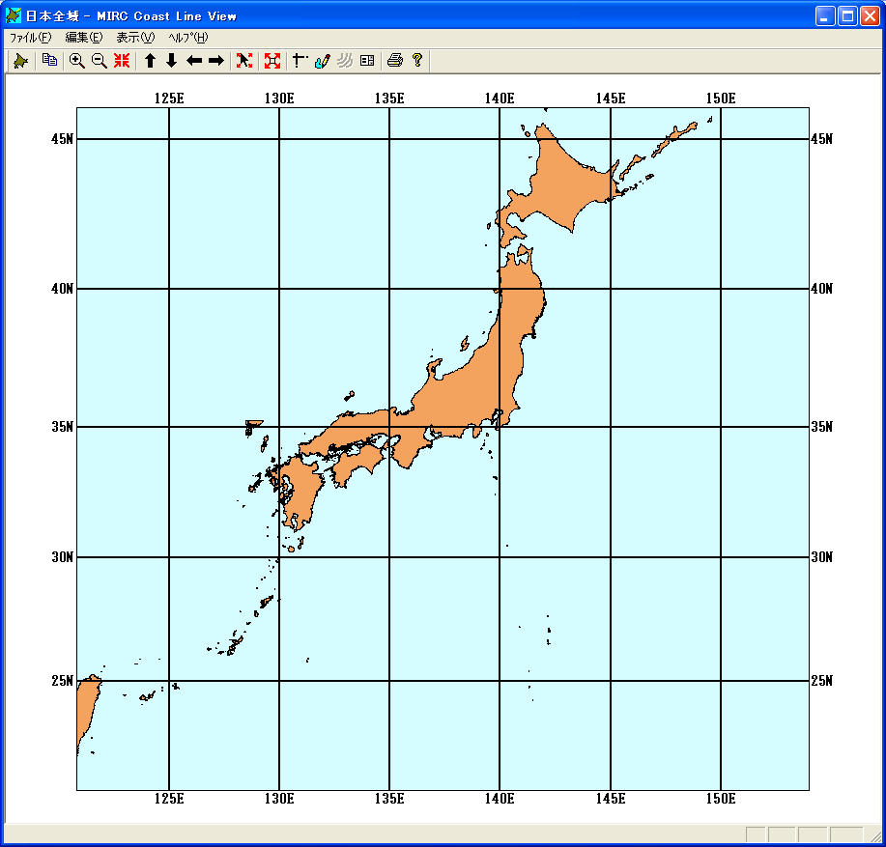Expand the ヘルプ(H) menu

point(187,38)
